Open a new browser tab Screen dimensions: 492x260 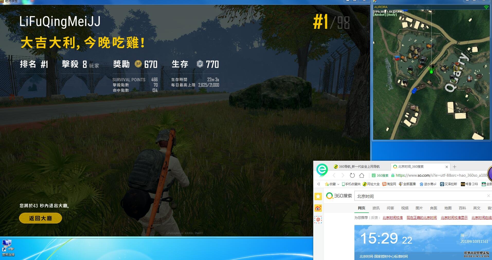(454, 167)
